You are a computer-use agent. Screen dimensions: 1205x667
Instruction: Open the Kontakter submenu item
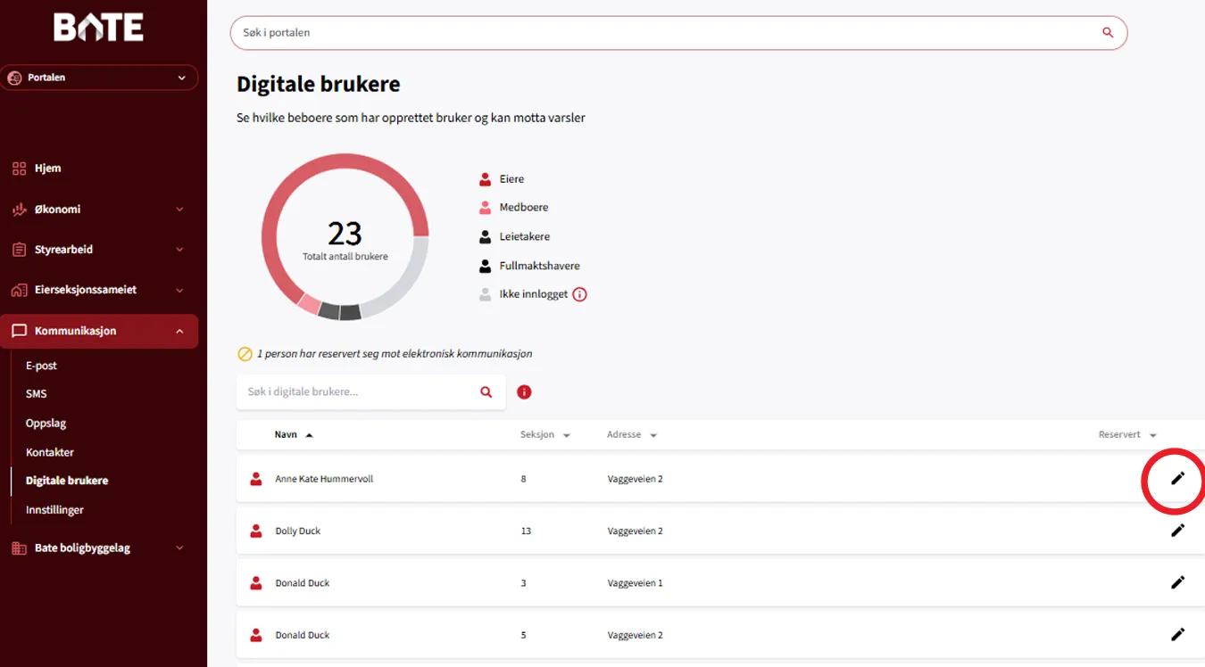49,452
